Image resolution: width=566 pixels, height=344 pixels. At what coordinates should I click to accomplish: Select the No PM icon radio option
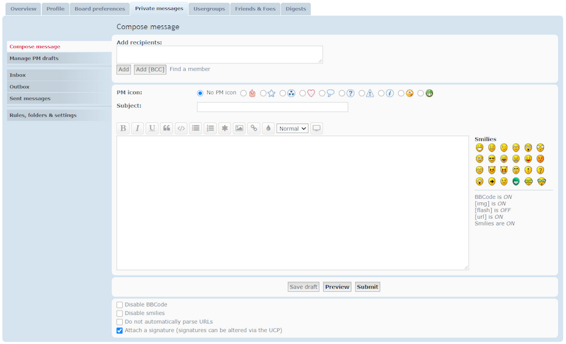click(200, 93)
